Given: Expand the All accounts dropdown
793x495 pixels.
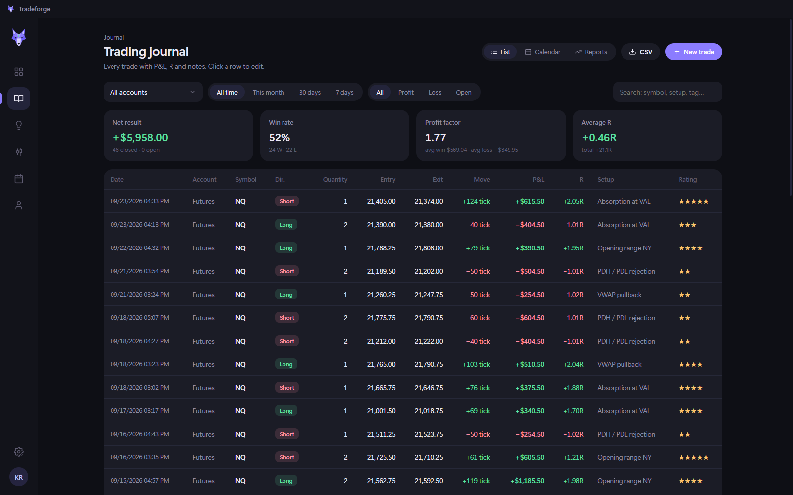Looking at the screenshot, I should [153, 92].
